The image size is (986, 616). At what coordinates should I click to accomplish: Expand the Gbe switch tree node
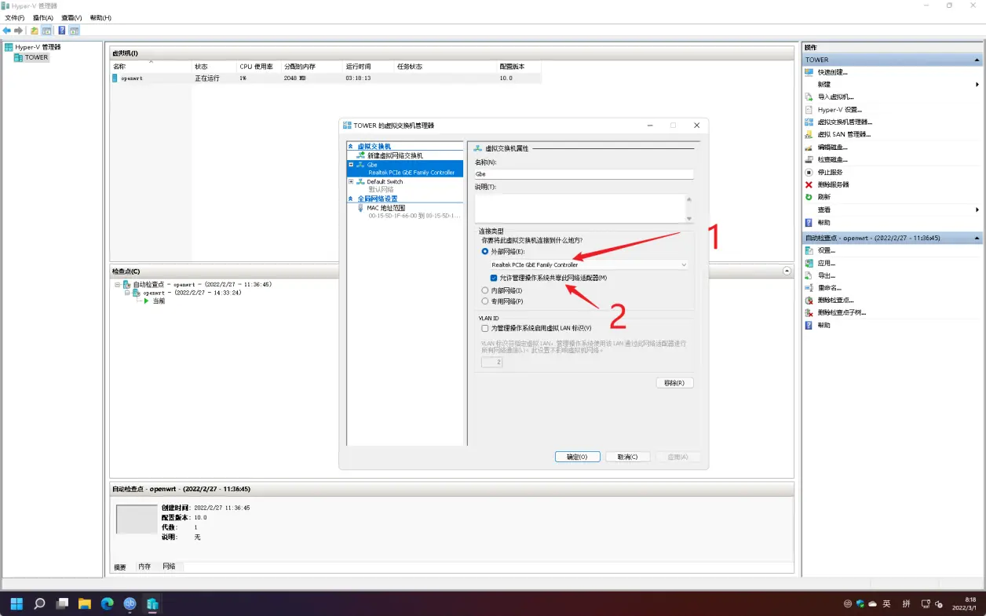351,165
